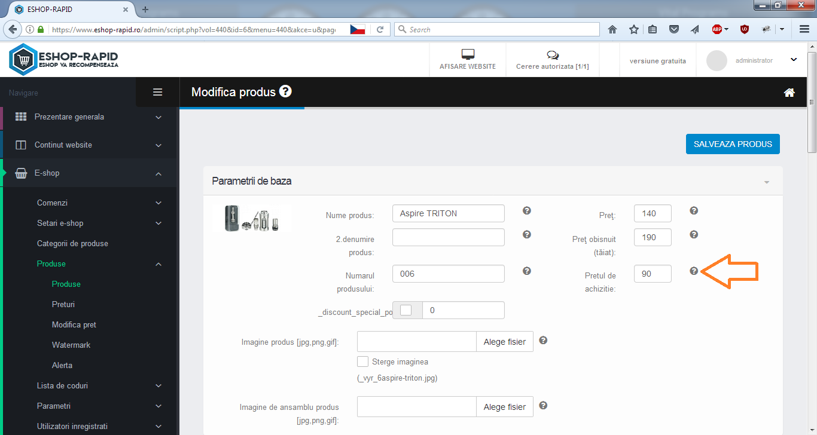Screen dimensions: 817x435
Task: Click the Pocket icon in toolbar
Action: tap(673, 29)
